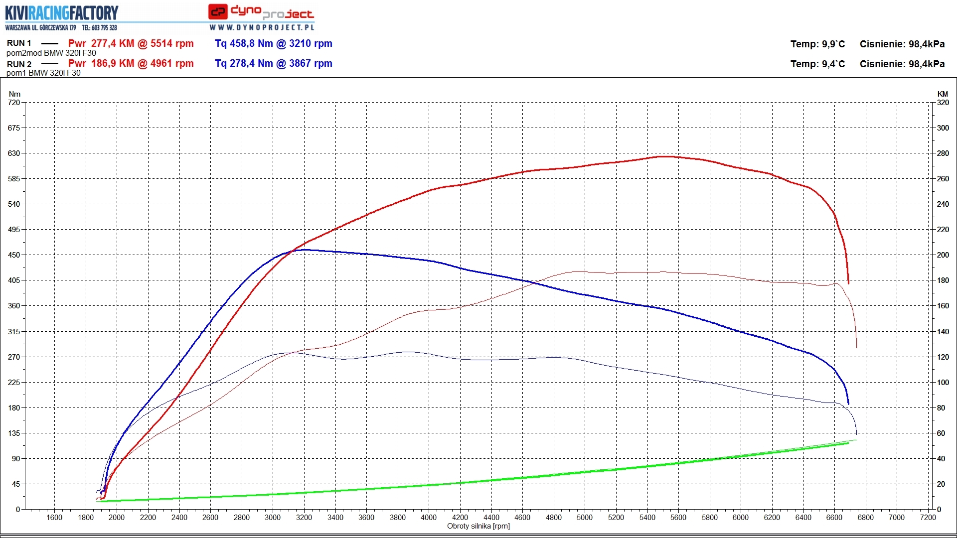Click the pom1 BMW 320I F30 description
This screenshot has height=538, width=957.
43,73
